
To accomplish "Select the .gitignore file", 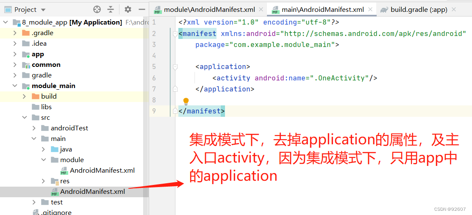I will click(x=56, y=212).
